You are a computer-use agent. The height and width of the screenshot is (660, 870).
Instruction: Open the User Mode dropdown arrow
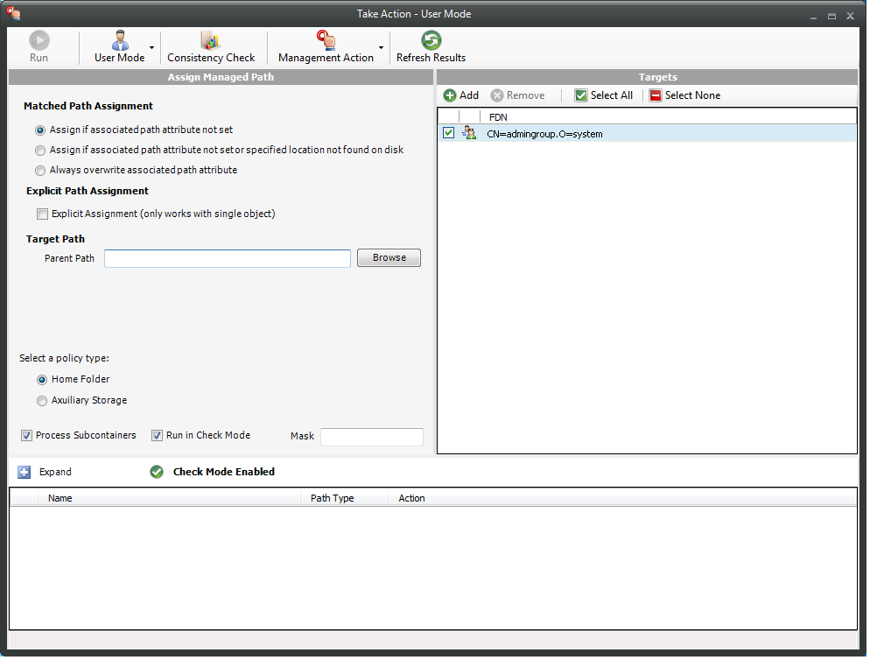(x=152, y=48)
